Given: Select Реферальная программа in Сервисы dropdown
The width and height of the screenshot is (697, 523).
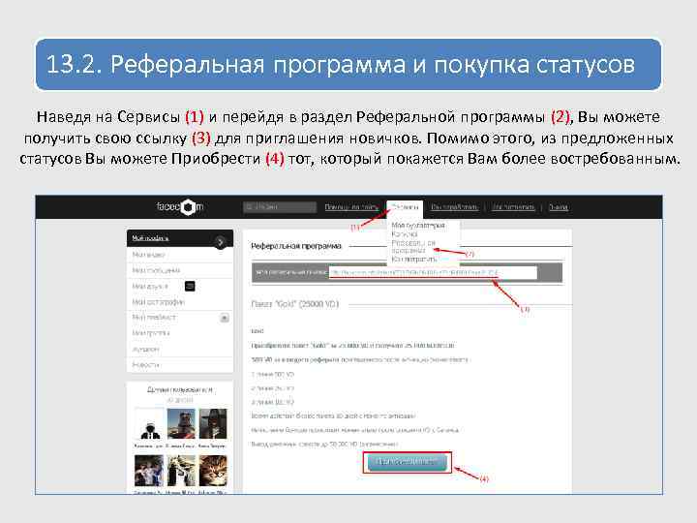Looking at the screenshot, I should 413,246.
